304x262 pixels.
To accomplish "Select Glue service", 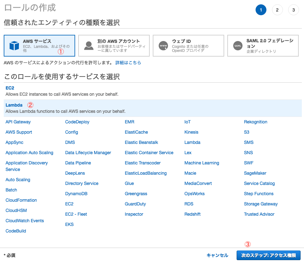I will pyautogui.click(x=129, y=184).
